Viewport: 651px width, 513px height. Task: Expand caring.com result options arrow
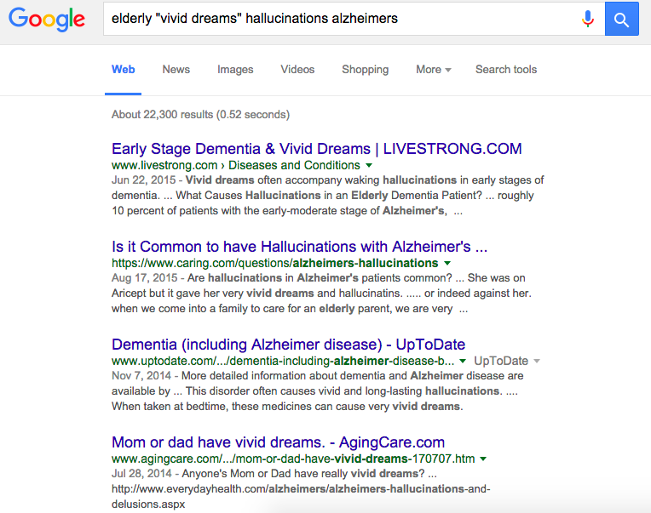click(447, 263)
